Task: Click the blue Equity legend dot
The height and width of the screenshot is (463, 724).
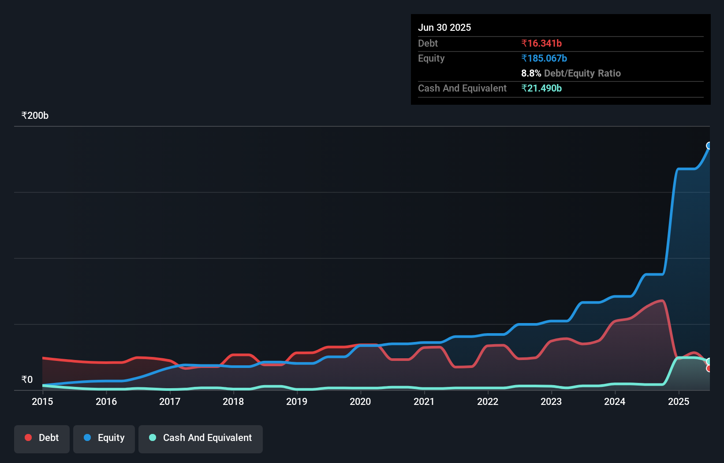Action: 86,437
